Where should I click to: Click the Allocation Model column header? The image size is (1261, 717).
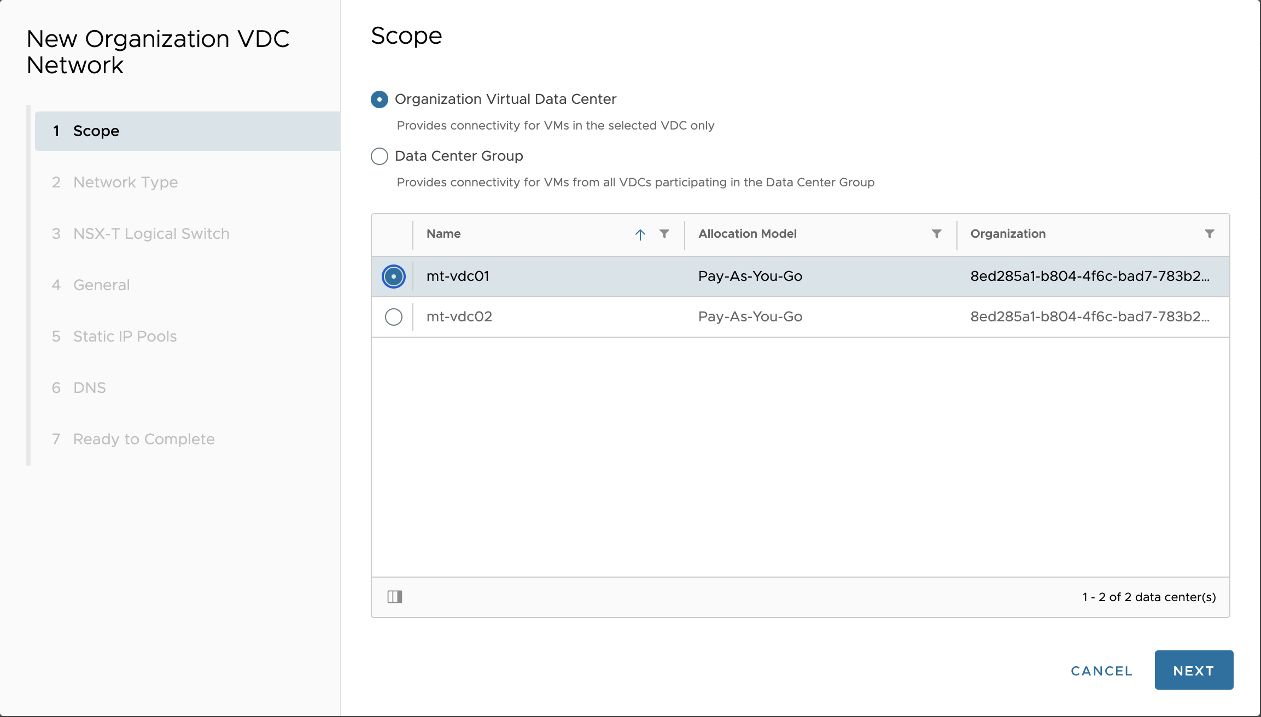click(x=747, y=234)
